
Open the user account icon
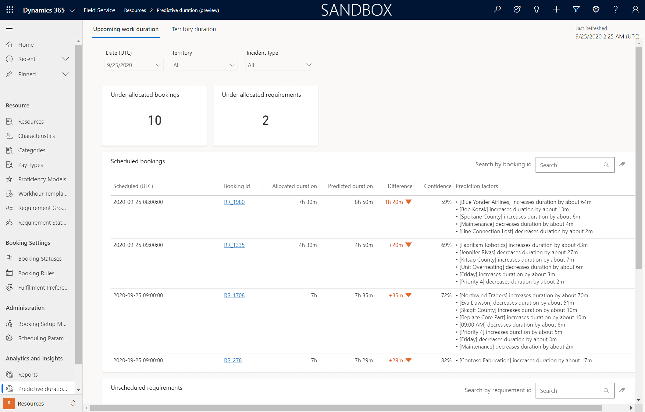pyautogui.click(x=635, y=9)
